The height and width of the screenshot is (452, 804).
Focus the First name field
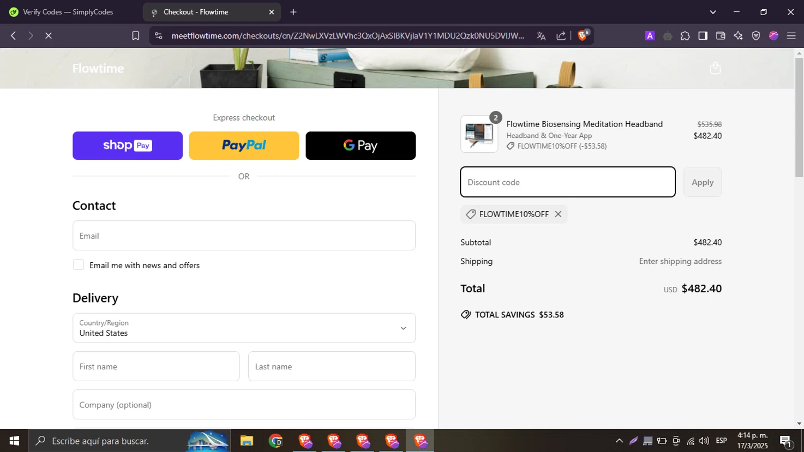[x=156, y=366]
